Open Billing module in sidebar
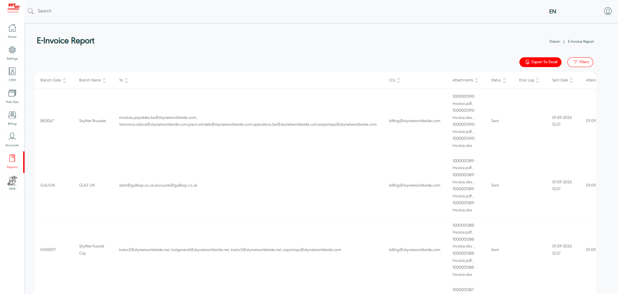This screenshot has height=294, width=618. pos(12,119)
